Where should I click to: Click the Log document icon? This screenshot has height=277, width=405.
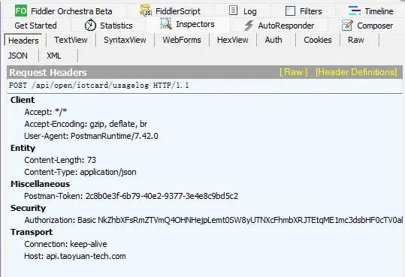(233, 11)
